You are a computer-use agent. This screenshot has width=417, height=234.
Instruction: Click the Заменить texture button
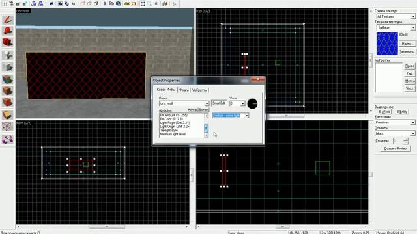407,52
